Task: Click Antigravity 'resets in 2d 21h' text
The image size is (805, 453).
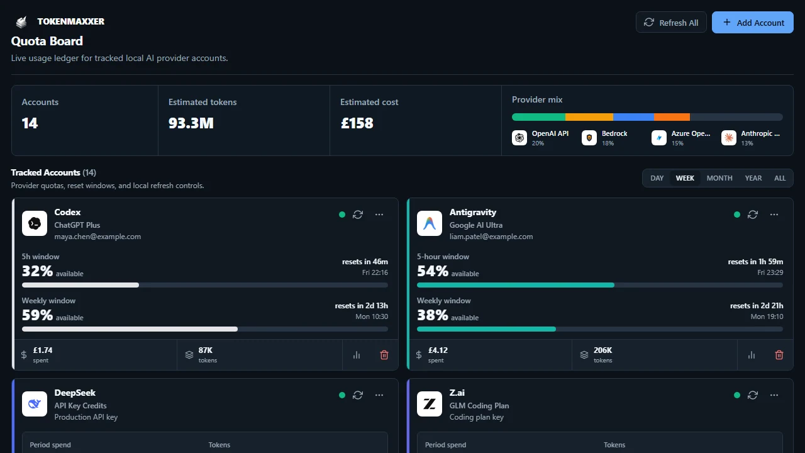Action: click(x=757, y=306)
